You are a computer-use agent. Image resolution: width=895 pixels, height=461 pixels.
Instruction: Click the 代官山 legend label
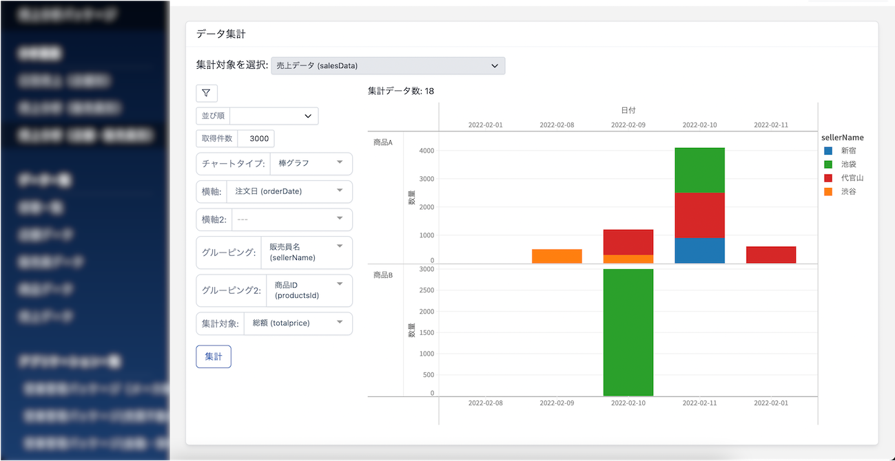(x=852, y=178)
